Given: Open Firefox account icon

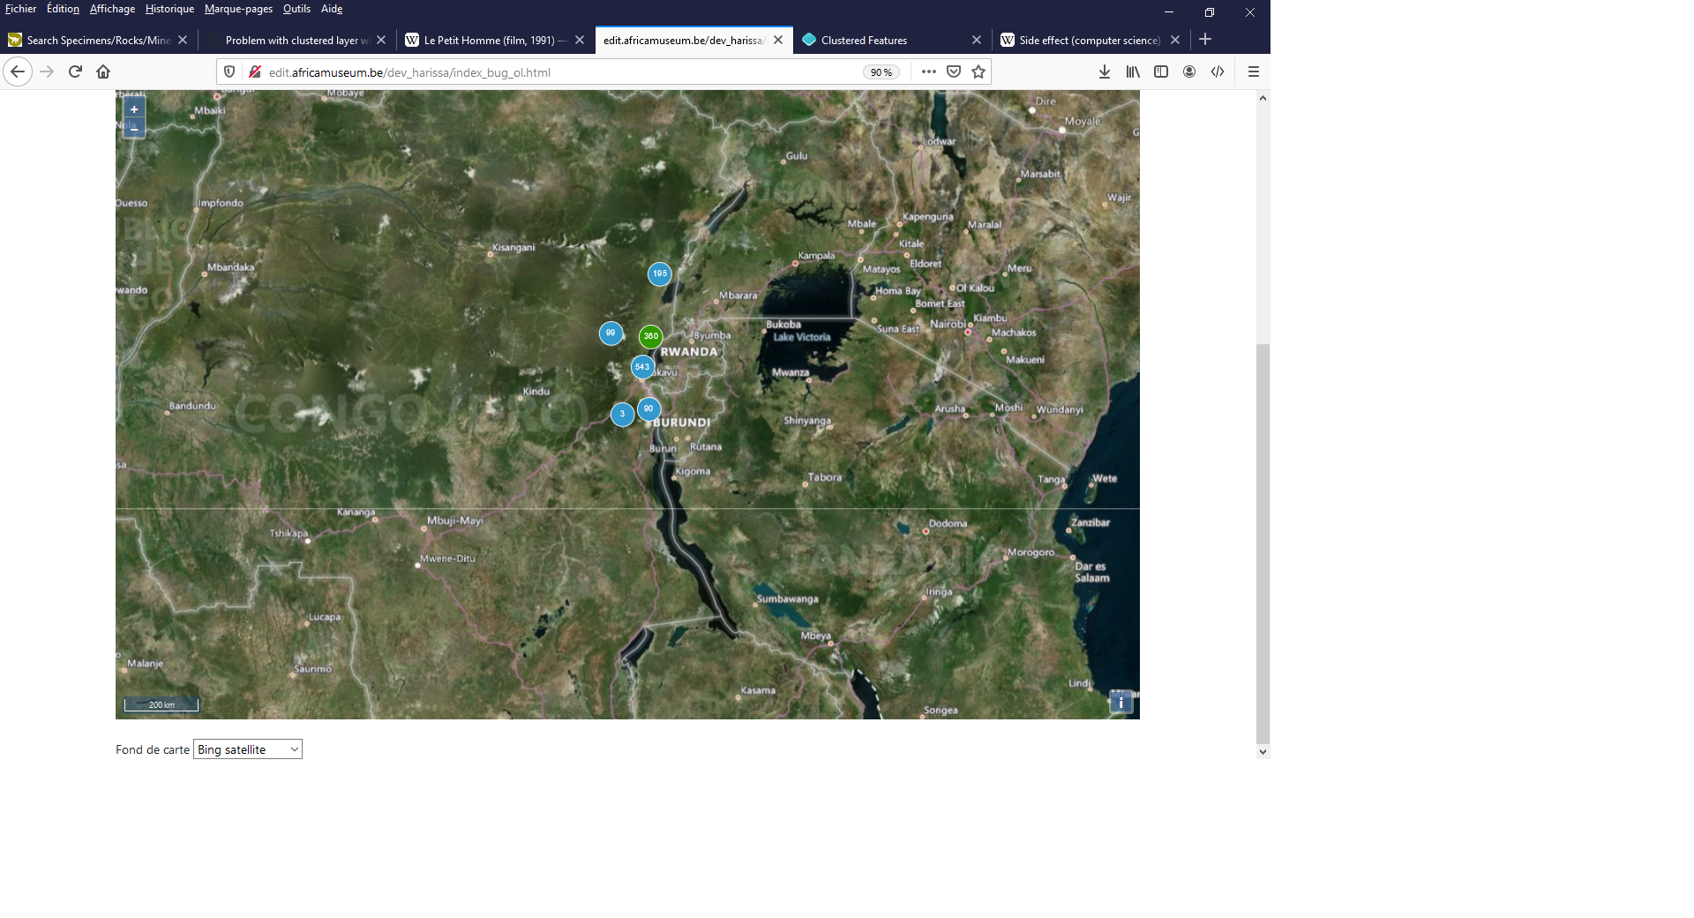Looking at the screenshot, I should [x=1189, y=71].
